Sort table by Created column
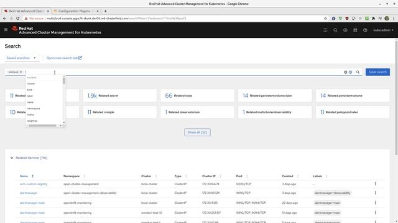Image resolution: width=398 pixels, height=223 pixels. click(x=287, y=176)
